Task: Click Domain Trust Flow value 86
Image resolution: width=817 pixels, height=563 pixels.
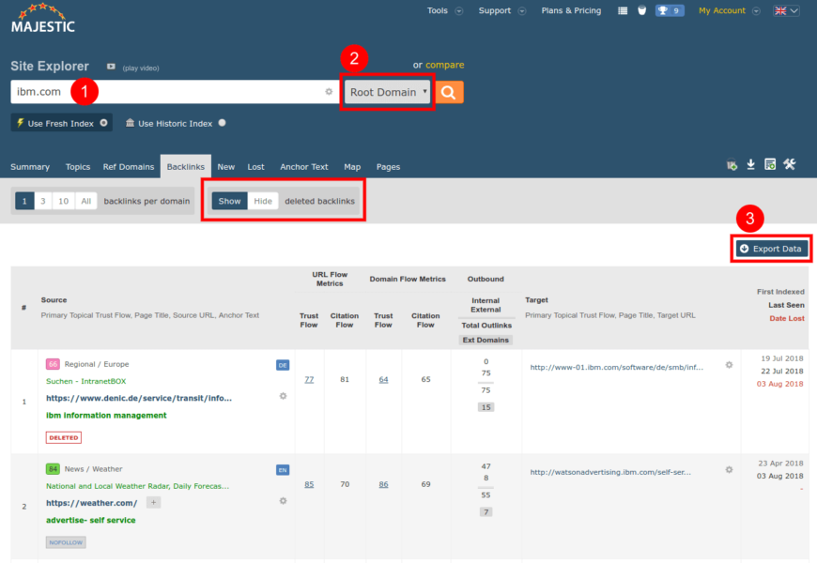Action: pyautogui.click(x=383, y=484)
